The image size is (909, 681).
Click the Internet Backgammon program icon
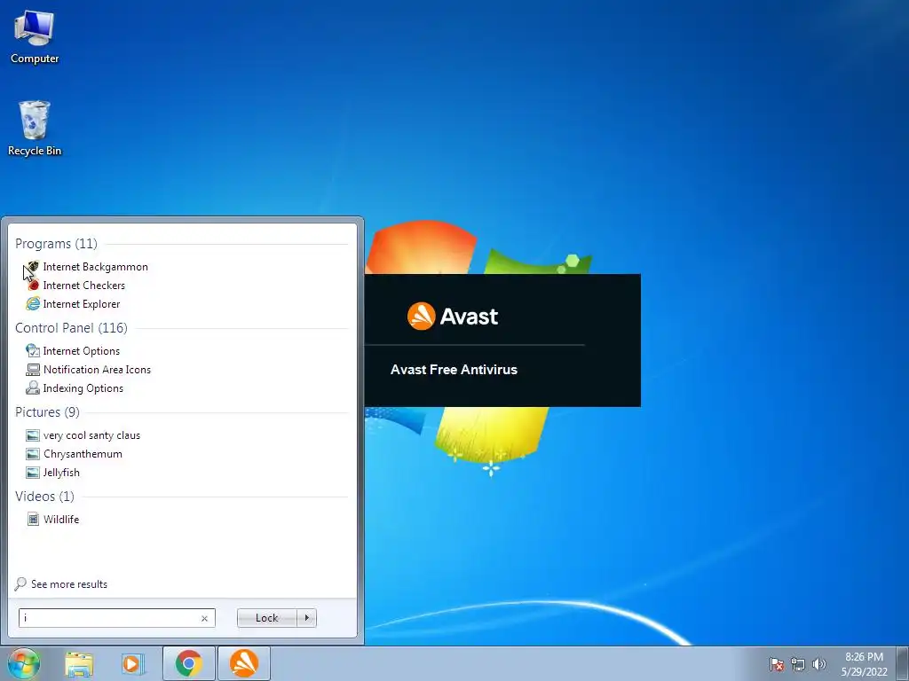33,267
